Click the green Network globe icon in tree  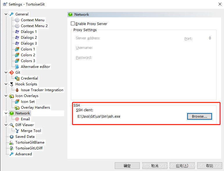coord(12,113)
